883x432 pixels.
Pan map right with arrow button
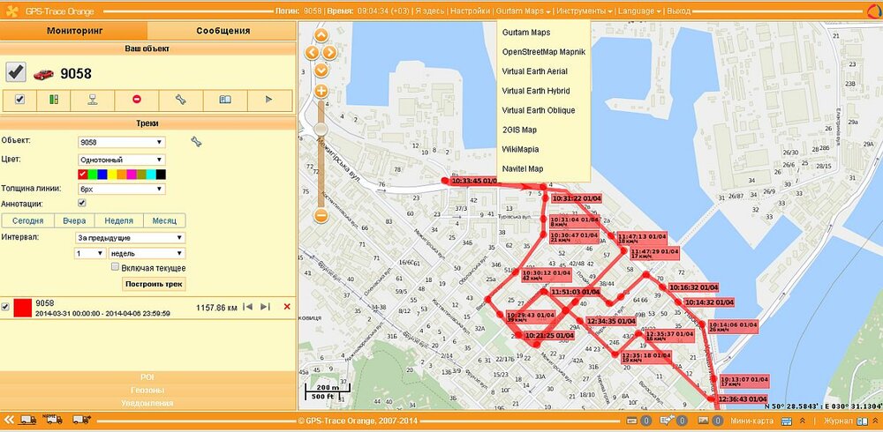coord(329,53)
